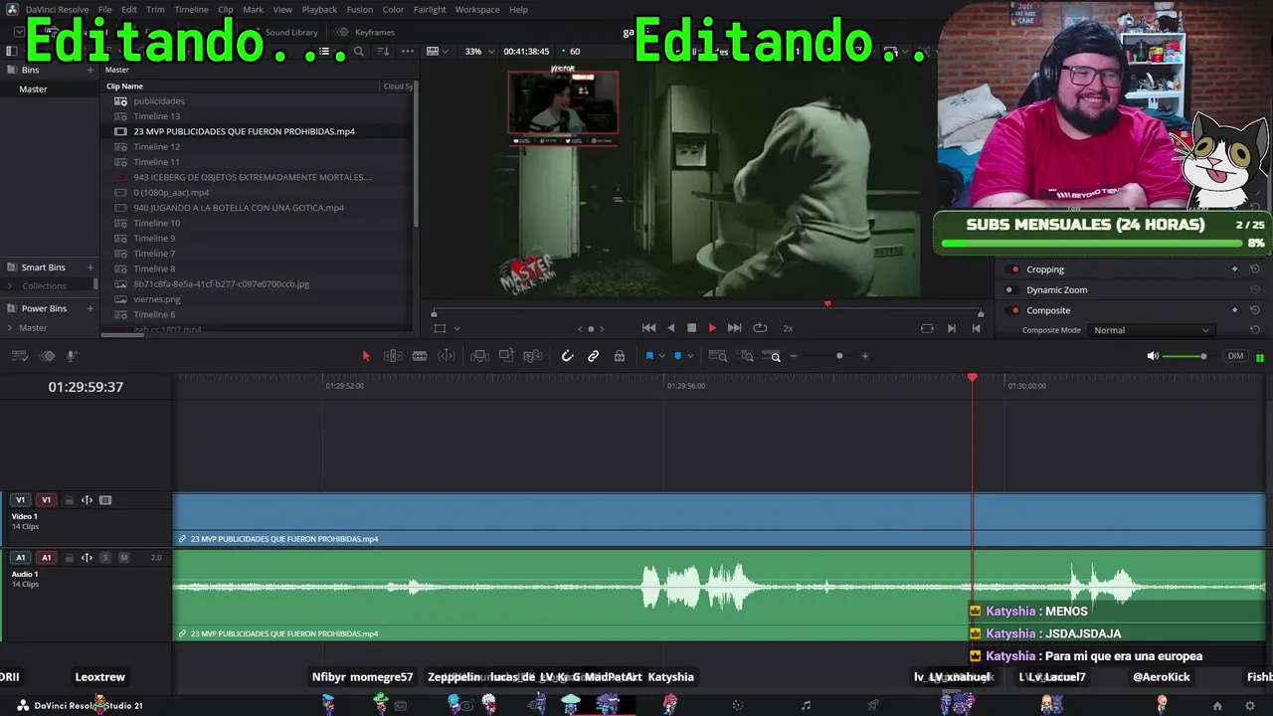Screen dimensions: 1273x716
Task: Open the Fusion menu
Action: pos(360,10)
